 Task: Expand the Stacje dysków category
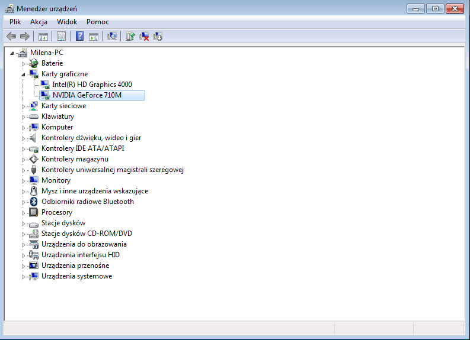point(23,224)
